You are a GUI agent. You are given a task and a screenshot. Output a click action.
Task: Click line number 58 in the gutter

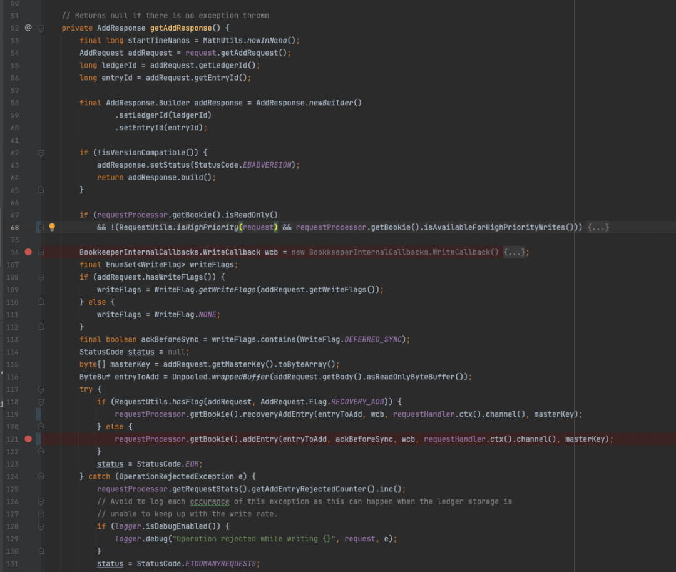click(14, 103)
